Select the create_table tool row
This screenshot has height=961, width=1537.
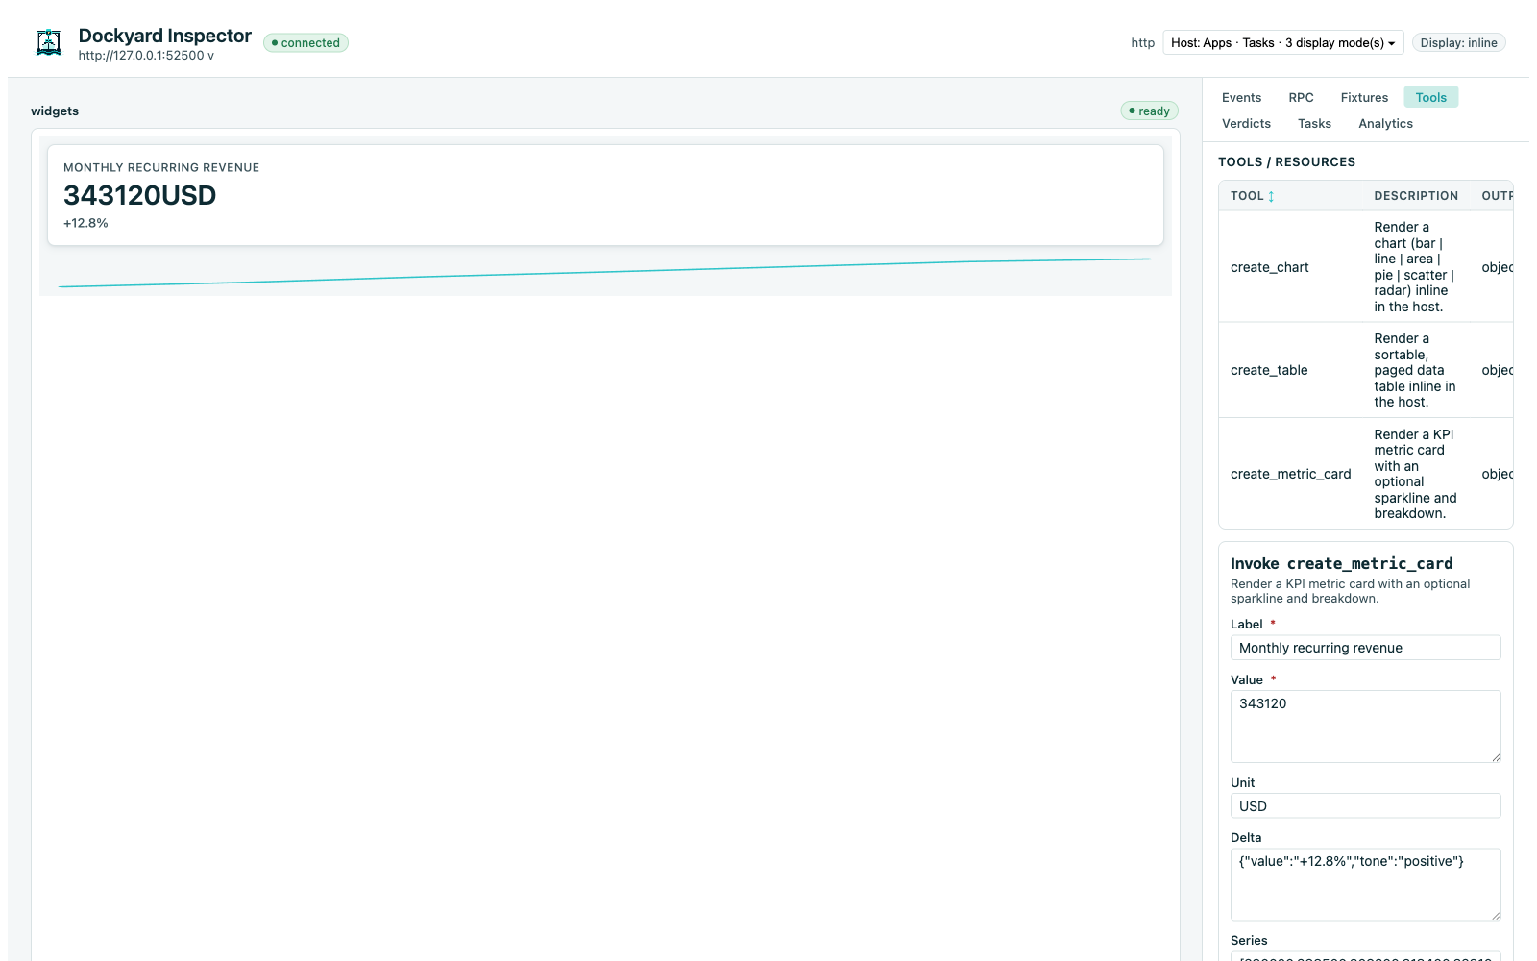[1365, 370]
